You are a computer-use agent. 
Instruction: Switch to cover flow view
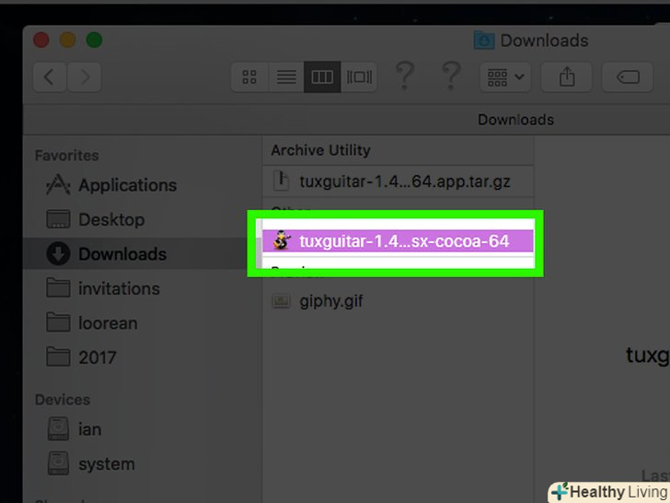[x=359, y=77]
